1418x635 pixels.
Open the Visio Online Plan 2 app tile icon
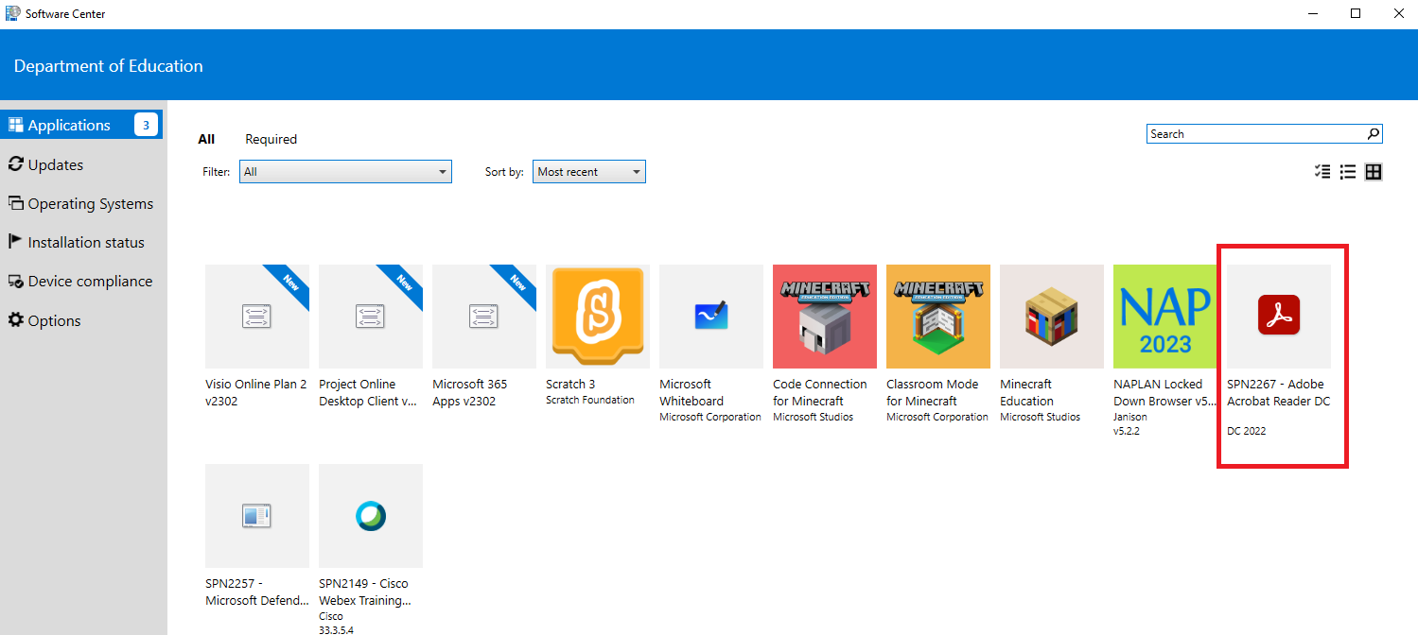(257, 317)
